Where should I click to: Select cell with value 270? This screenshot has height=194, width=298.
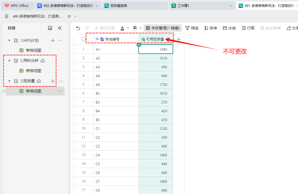click(x=156, y=102)
